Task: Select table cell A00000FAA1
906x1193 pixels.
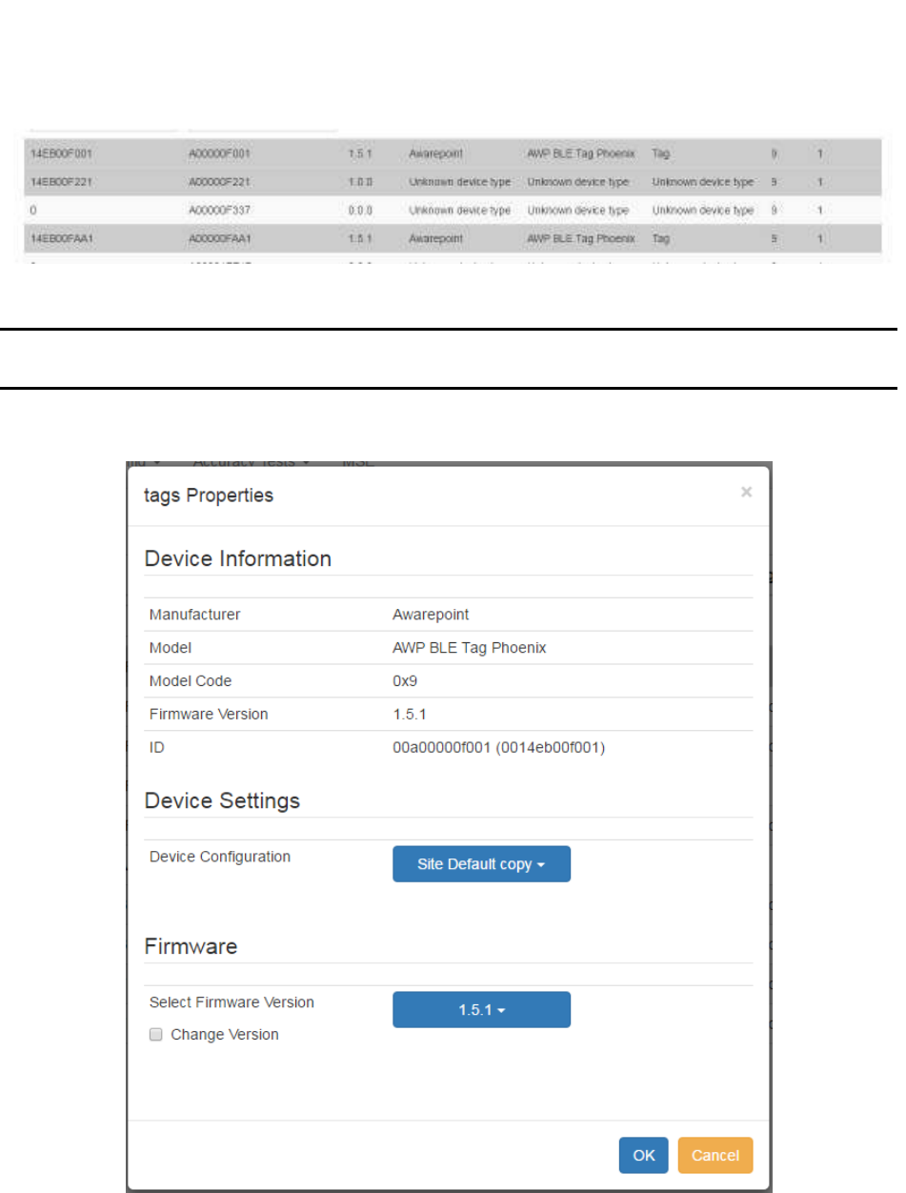Action: pos(221,241)
